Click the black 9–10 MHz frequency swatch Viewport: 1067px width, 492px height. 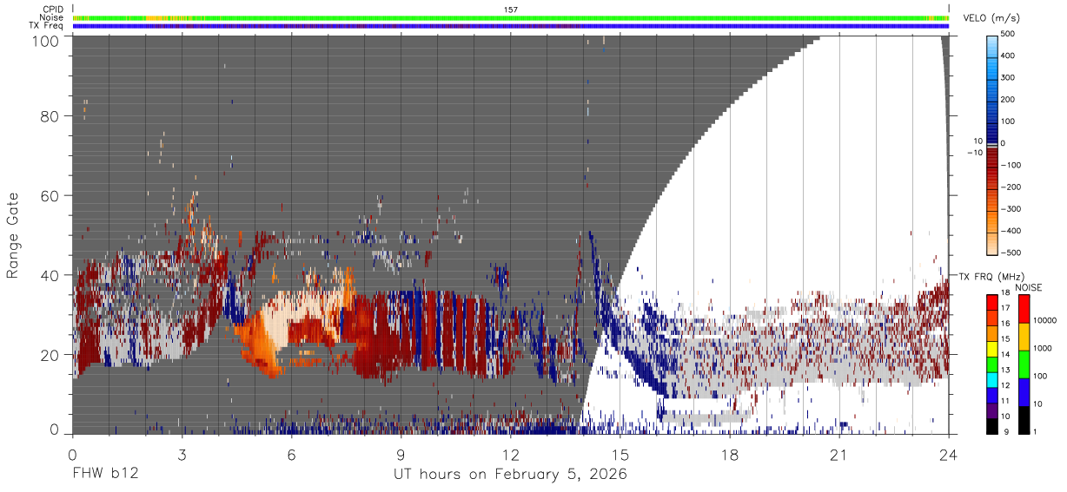tap(992, 426)
